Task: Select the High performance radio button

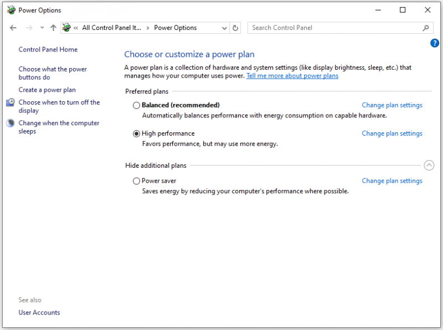Action: pos(136,133)
